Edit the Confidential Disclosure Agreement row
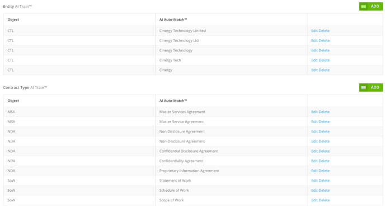 [314, 151]
